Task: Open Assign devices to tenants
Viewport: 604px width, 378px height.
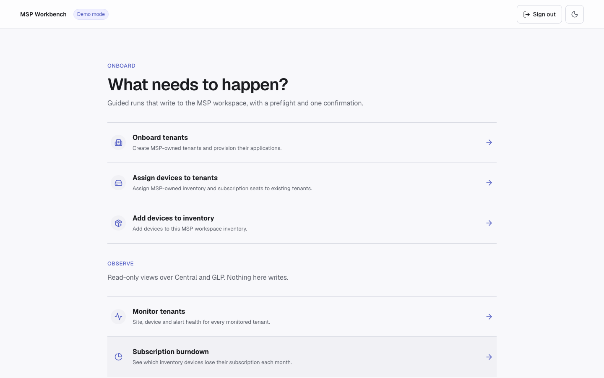Action: (x=302, y=183)
